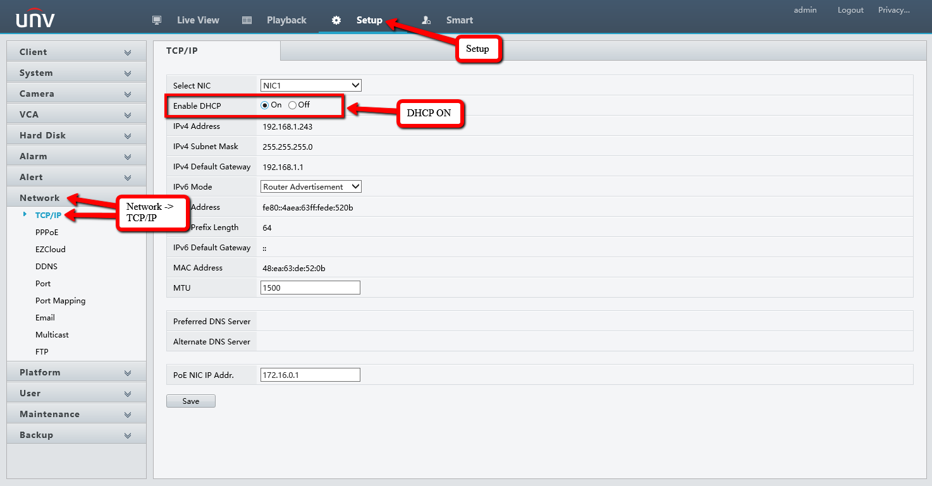This screenshot has height=486, width=932.
Task: Click the Save button
Action: pyautogui.click(x=190, y=401)
